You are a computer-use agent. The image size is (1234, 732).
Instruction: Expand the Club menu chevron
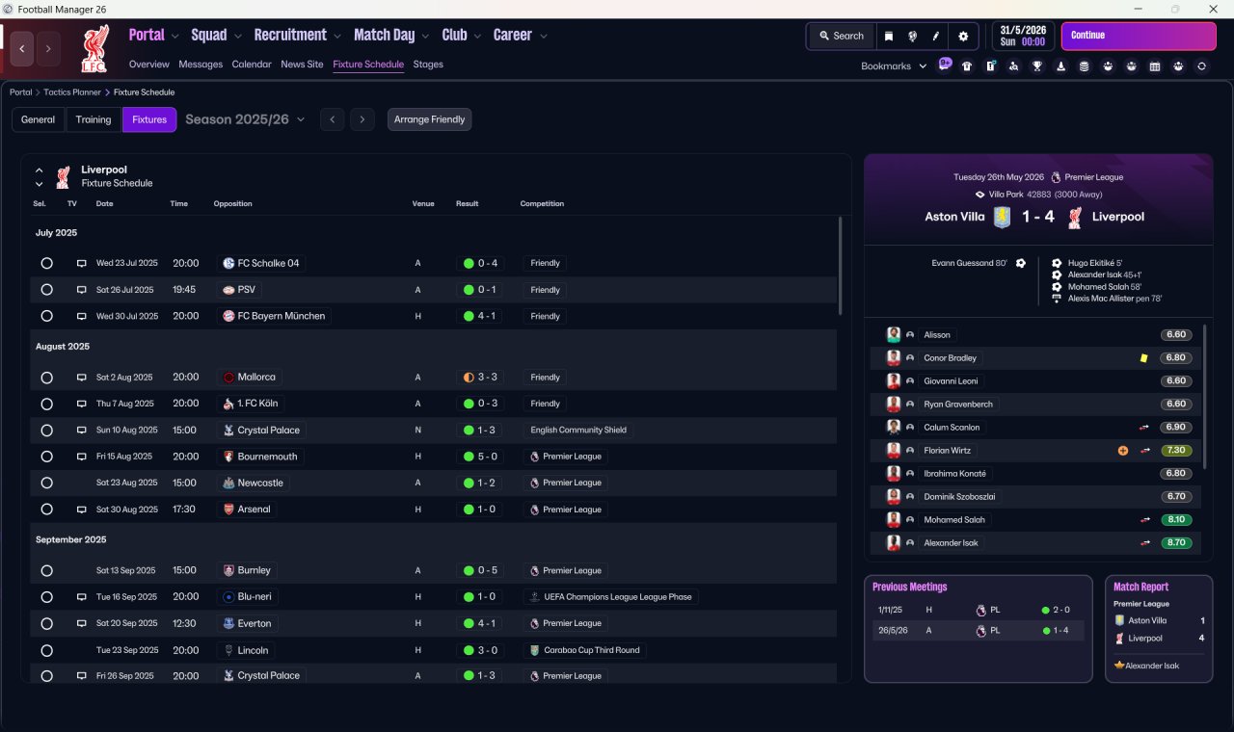click(x=477, y=37)
